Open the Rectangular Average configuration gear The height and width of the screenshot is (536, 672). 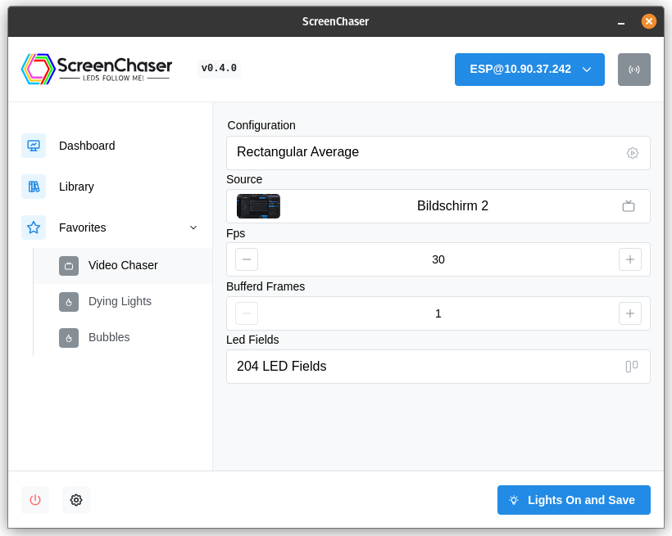(x=632, y=153)
